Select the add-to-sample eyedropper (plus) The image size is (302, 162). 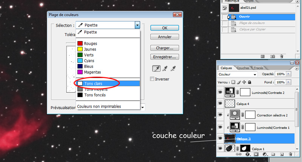click(165, 69)
